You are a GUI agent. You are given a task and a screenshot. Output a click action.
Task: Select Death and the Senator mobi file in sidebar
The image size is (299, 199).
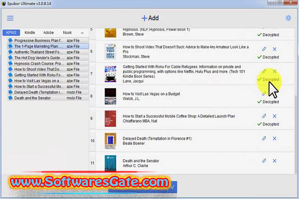tap(48, 98)
